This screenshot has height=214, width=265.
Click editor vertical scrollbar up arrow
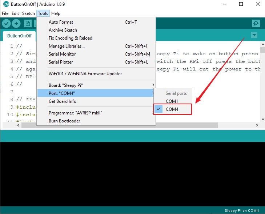click(x=263, y=44)
